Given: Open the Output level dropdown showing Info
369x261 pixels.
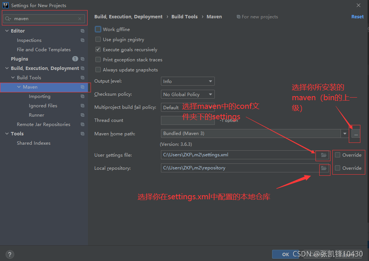Looking at the screenshot, I should 187,81.
